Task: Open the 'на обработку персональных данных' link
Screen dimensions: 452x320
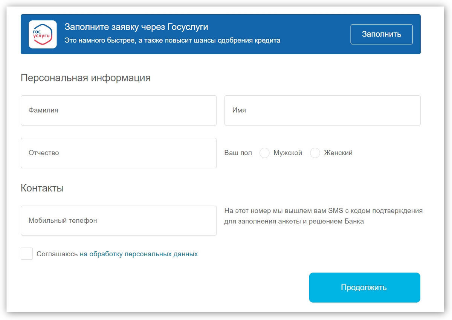Action: coord(139,254)
